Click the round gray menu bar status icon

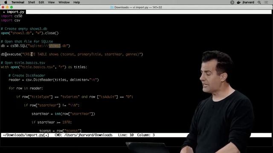click(232, 2)
